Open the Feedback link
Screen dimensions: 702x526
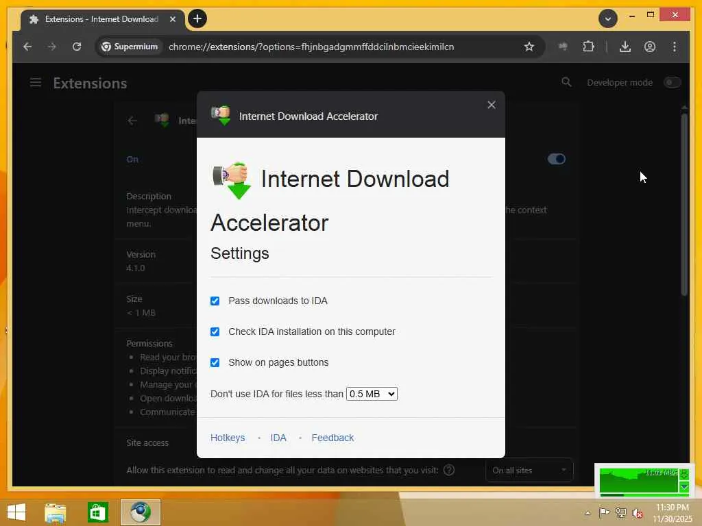point(332,438)
